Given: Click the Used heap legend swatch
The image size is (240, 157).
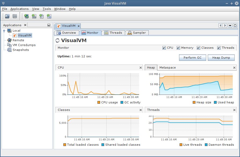Looking at the screenshot, I should coord(215,102).
